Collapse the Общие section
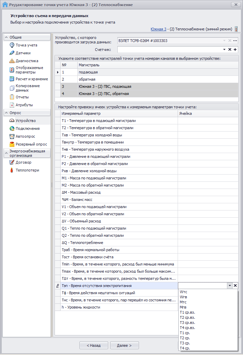The image size is (243, 355). pos(7,37)
